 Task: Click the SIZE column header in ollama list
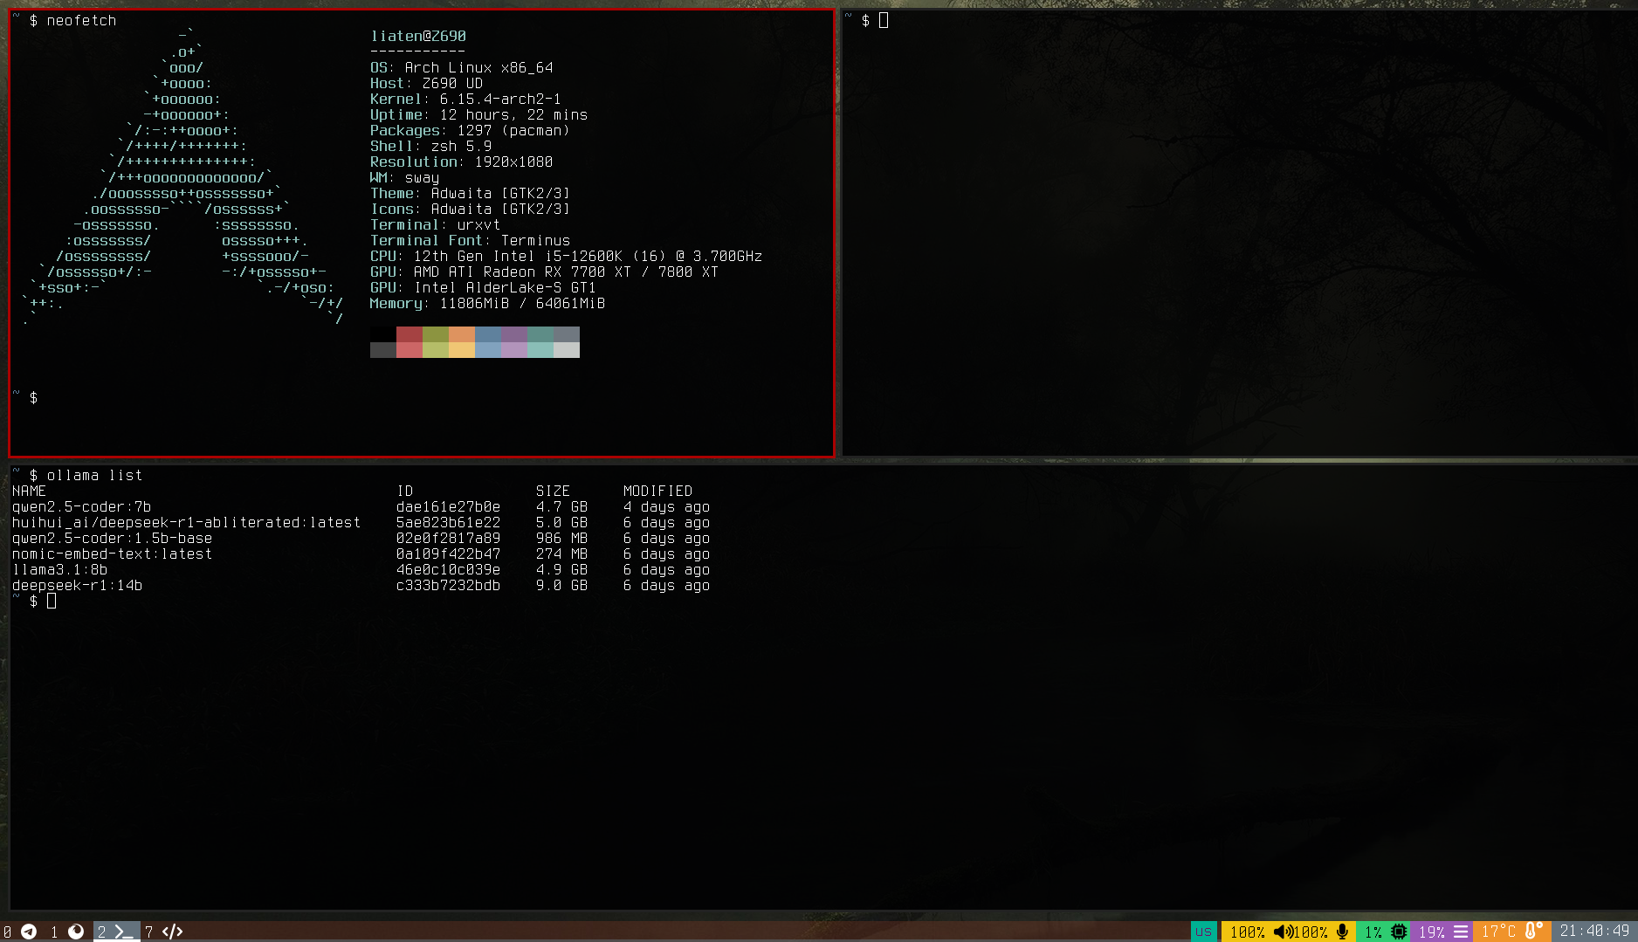tap(554, 491)
